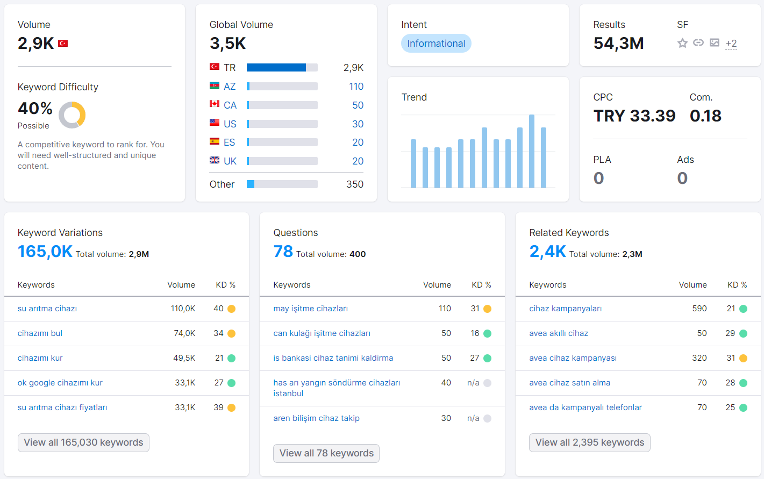The width and height of the screenshot is (764, 479).
Task: Click the image icon under SF
Action: click(x=715, y=42)
